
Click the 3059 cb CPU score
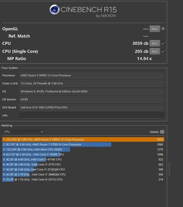[x=140, y=43]
